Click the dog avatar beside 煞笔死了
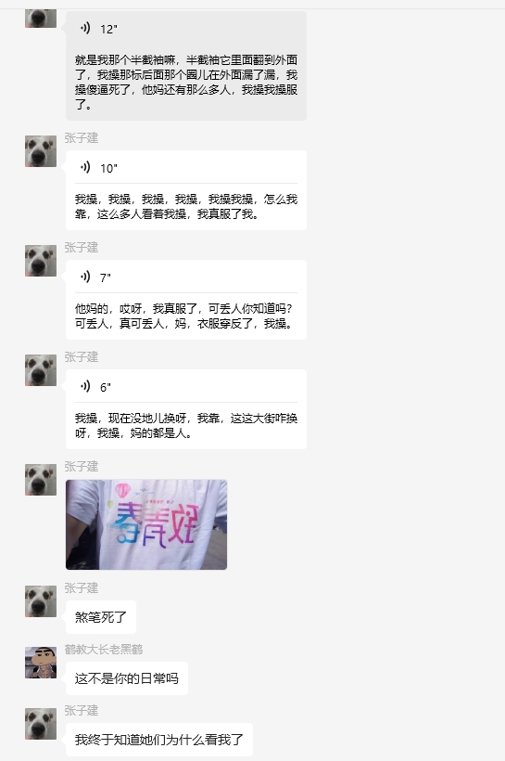The image size is (505, 761). 41,601
